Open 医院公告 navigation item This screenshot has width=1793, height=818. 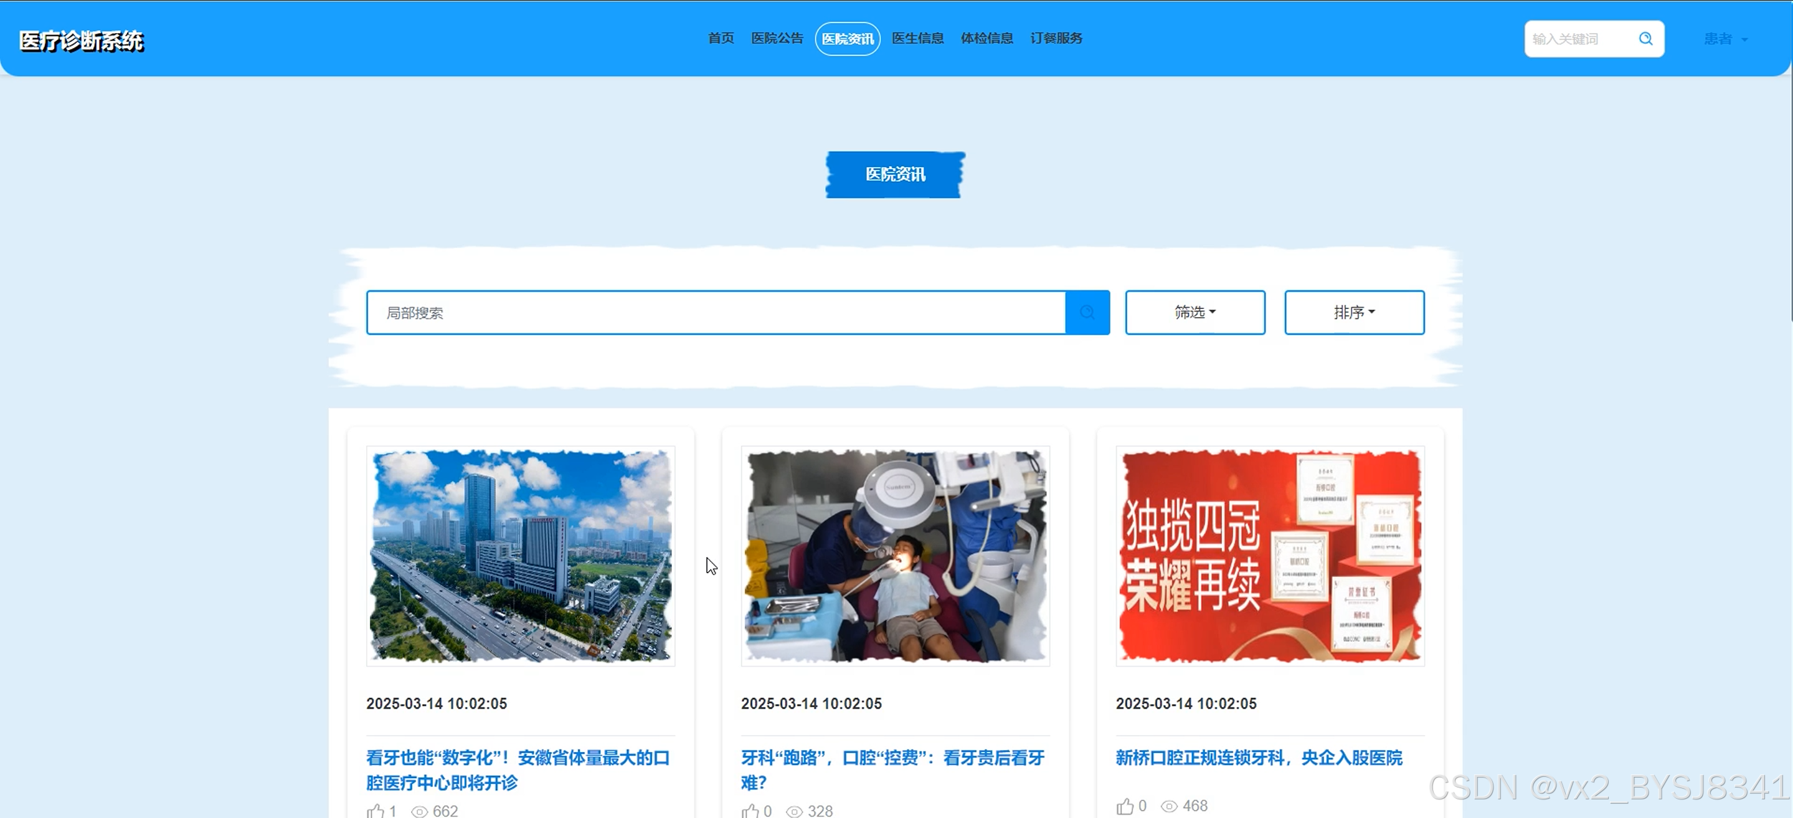coord(777,38)
